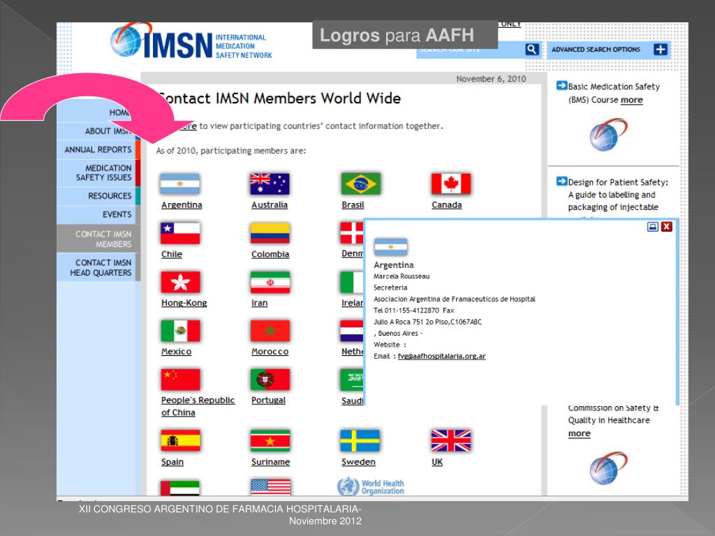Image resolution: width=715 pixels, height=536 pixels.
Task: Click the Brasil flag
Action: (361, 184)
